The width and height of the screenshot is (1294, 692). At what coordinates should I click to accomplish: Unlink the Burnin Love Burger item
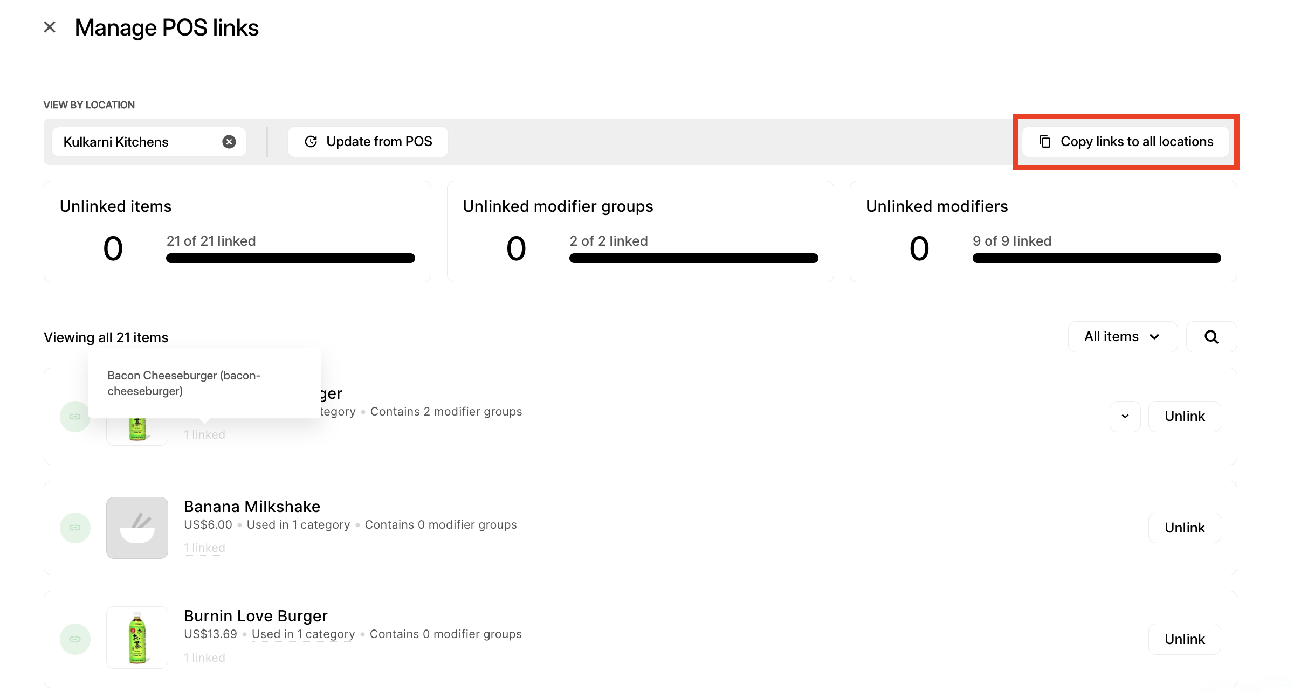click(1185, 639)
